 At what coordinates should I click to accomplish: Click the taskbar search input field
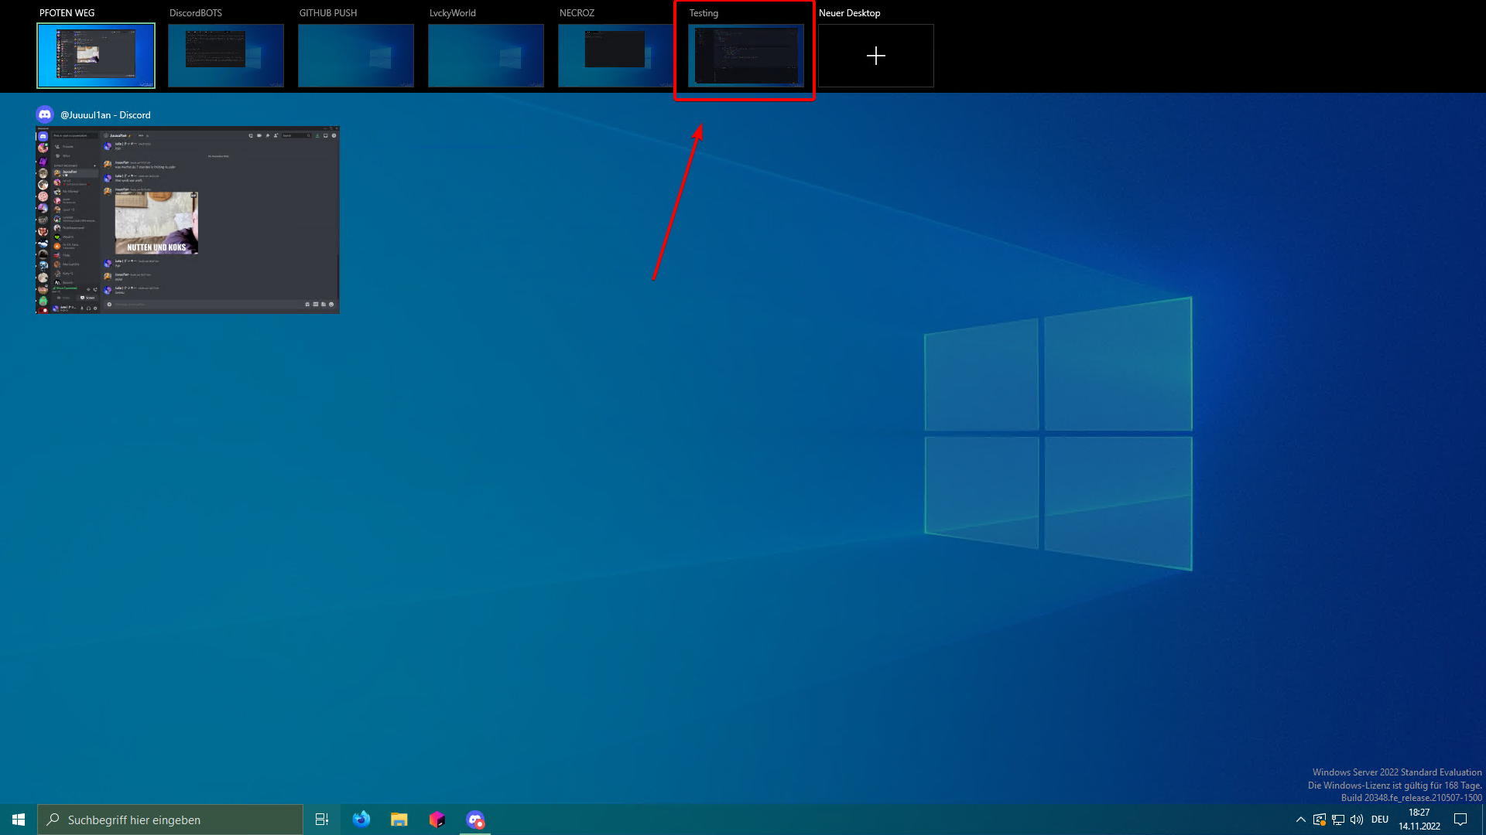point(170,820)
